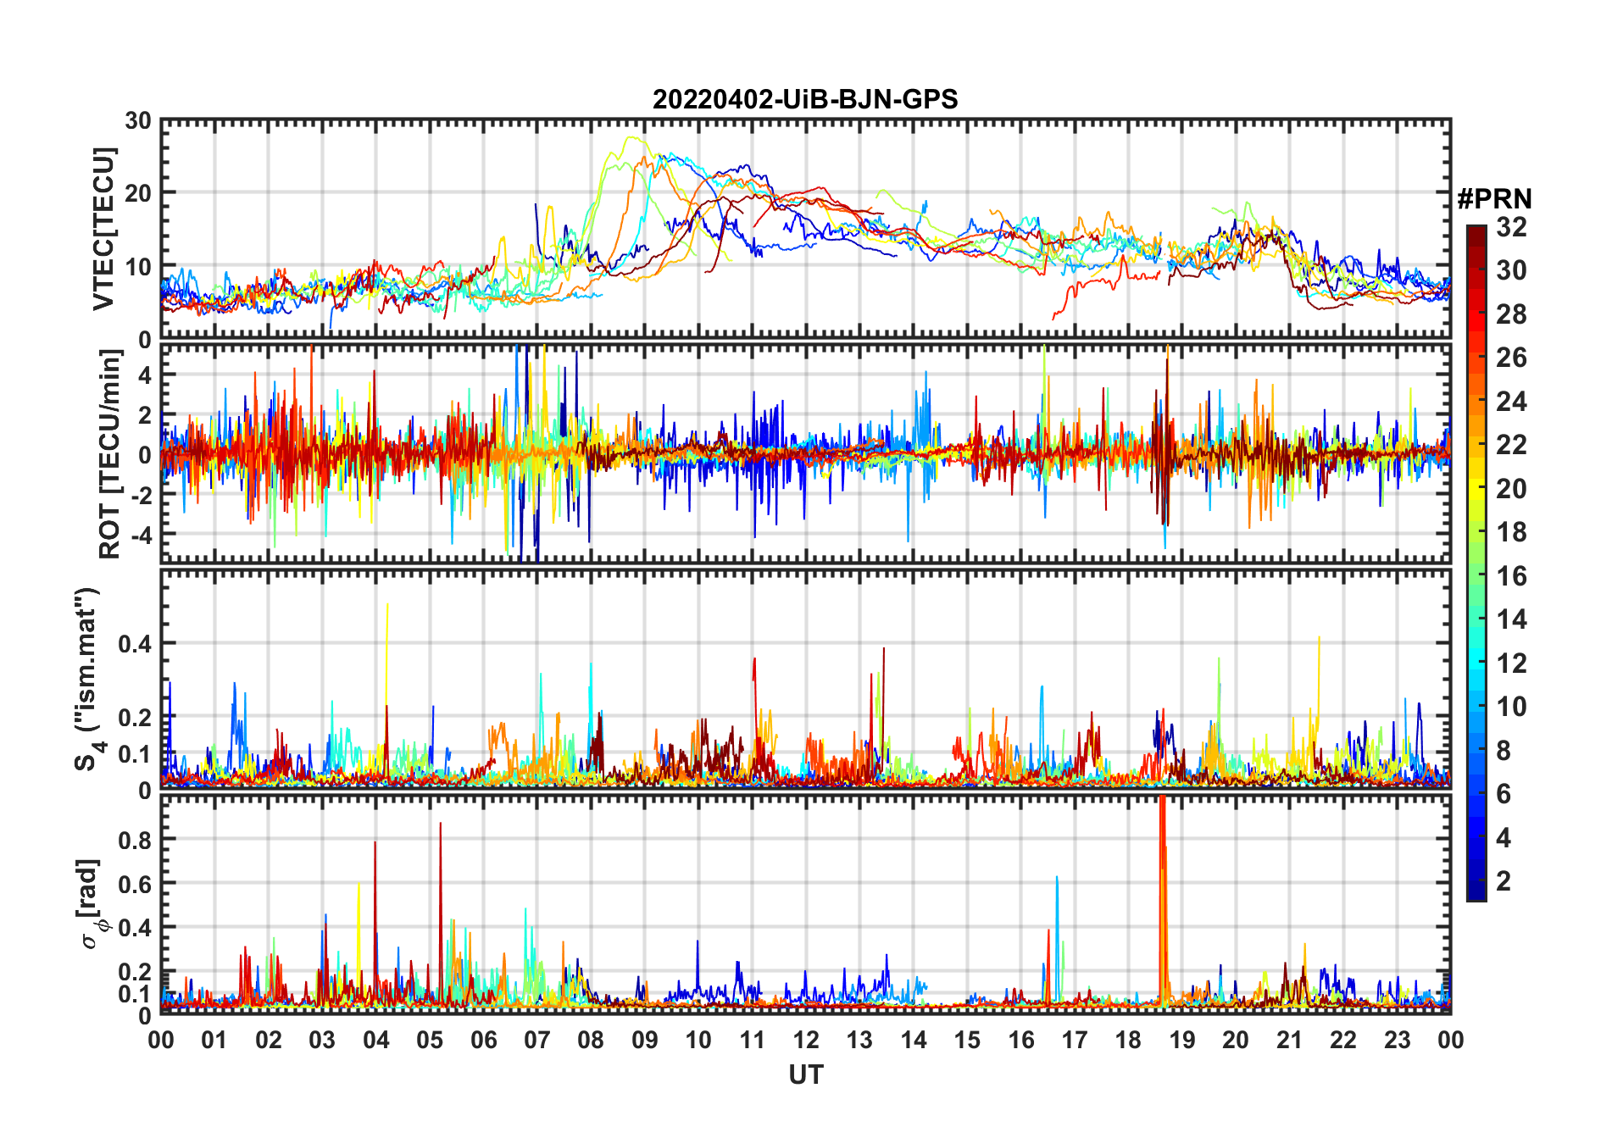1612x1127 pixels.
Task: Click the 0.4 tick label on S4 axis
Action: (x=136, y=643)
